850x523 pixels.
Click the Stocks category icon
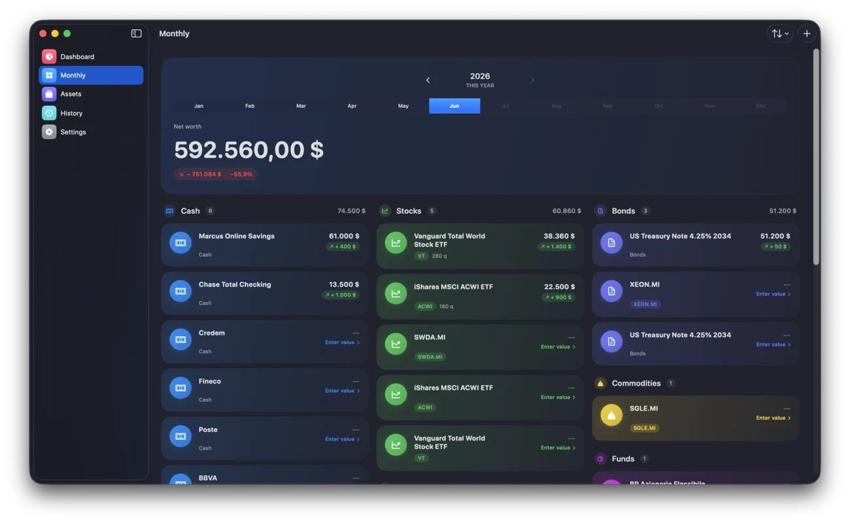[x=385, y=211]
